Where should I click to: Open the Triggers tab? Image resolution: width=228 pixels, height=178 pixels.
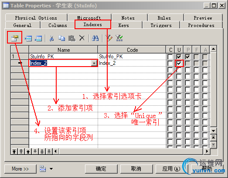161,25
